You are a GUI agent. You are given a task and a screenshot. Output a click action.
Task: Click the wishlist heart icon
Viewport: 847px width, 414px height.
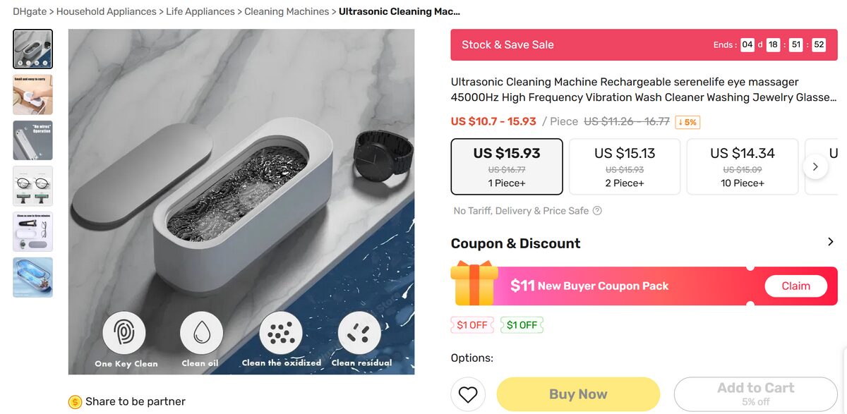tap(468, 394)
